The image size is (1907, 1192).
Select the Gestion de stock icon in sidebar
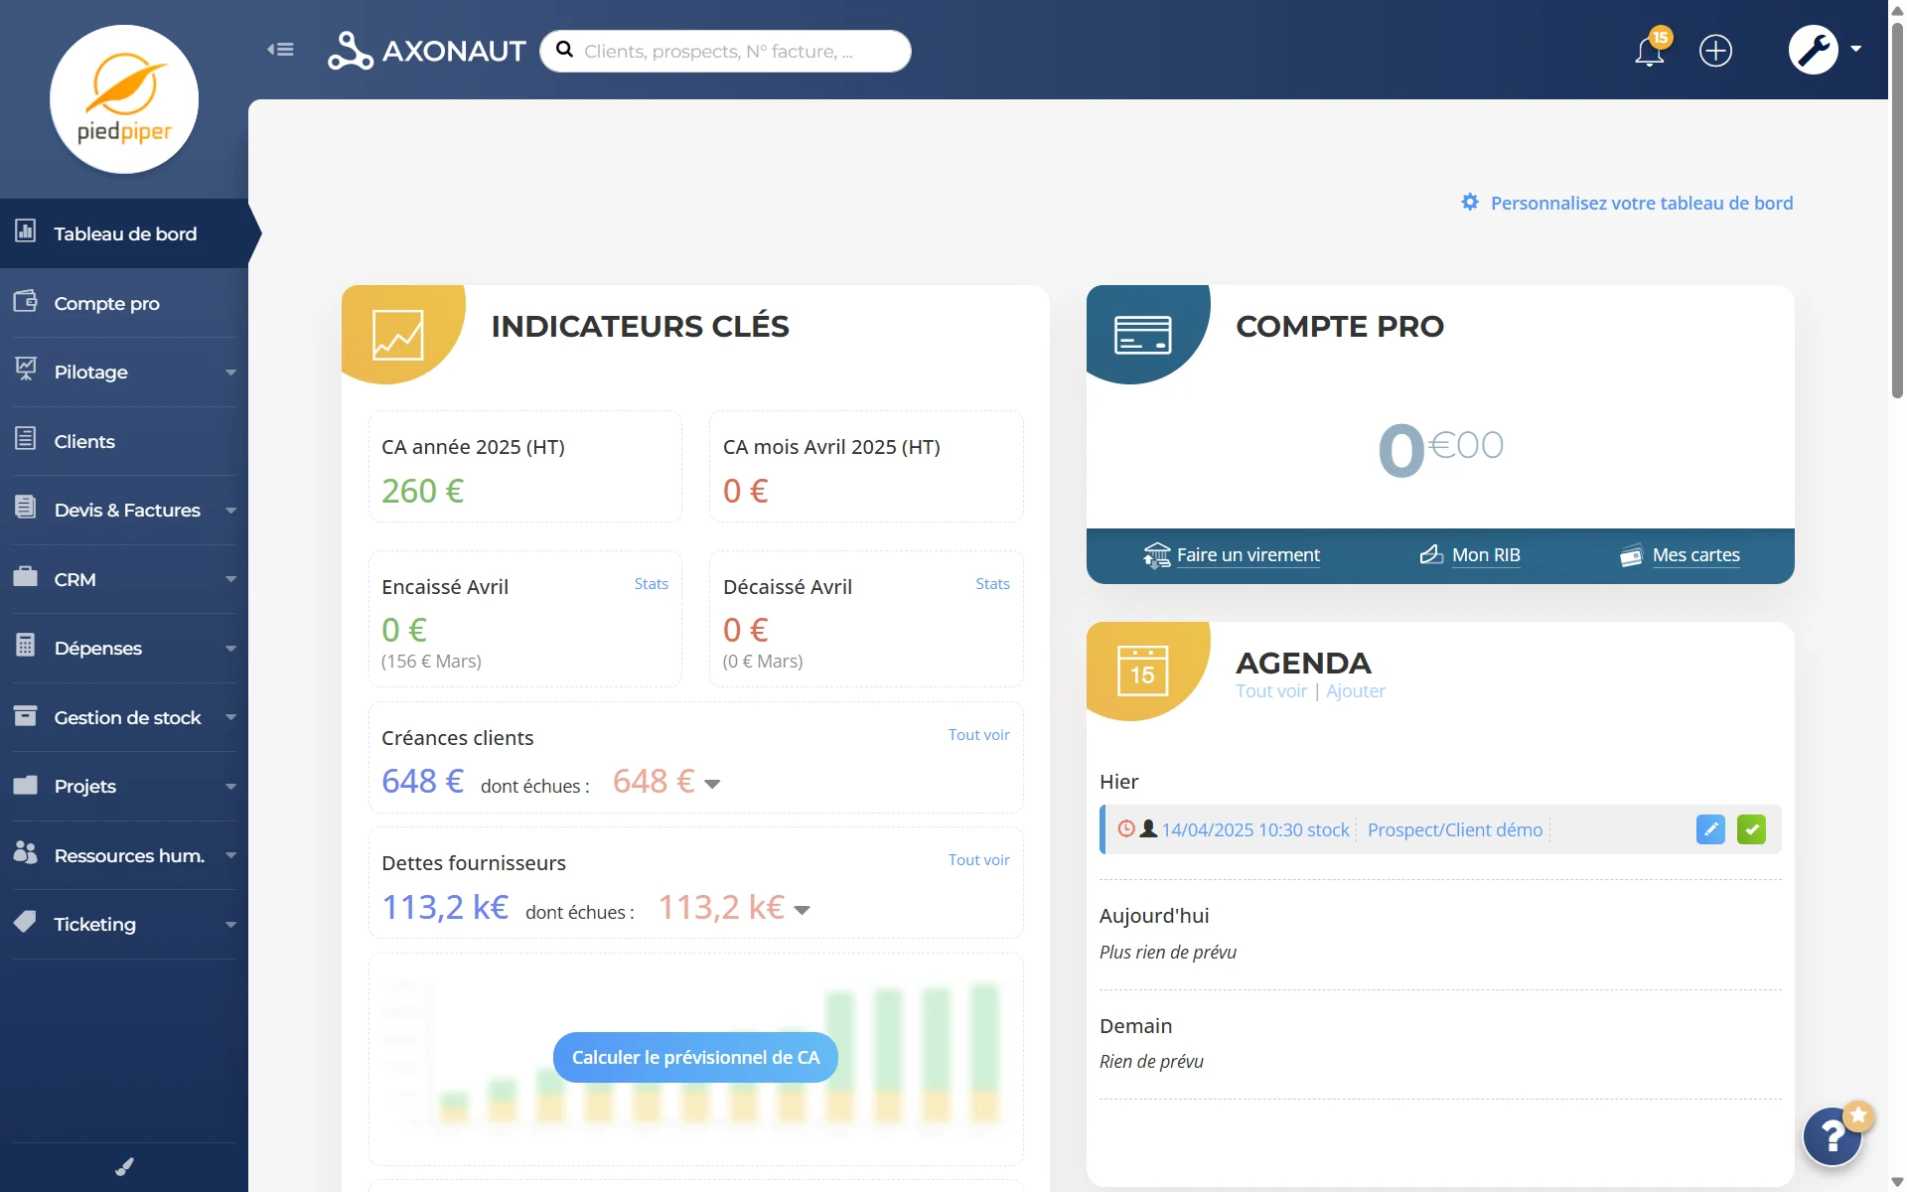25,717
